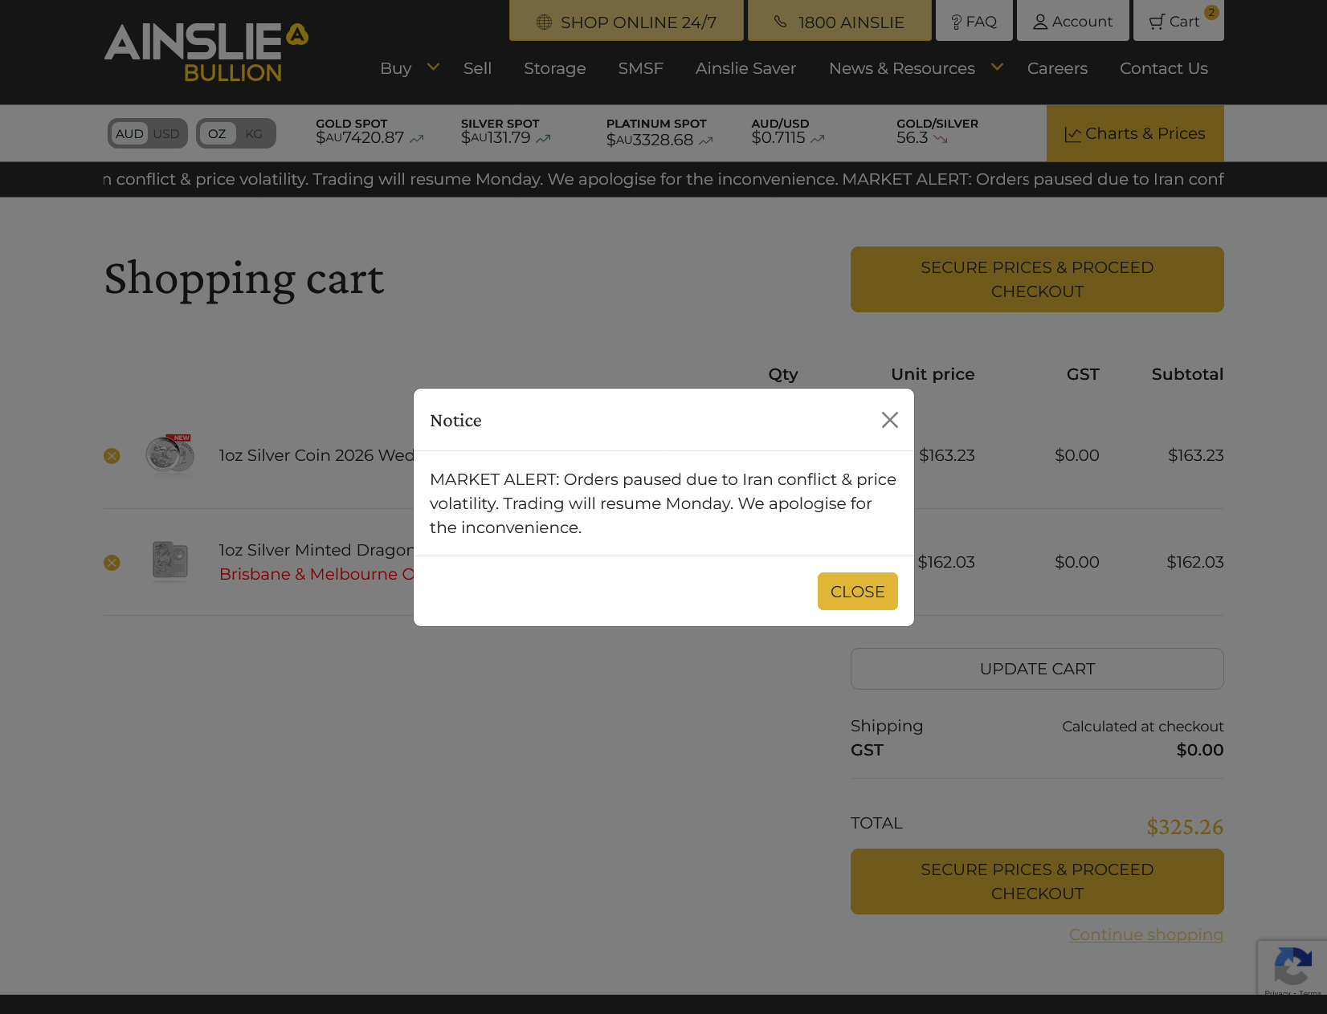Switch currency to AUD
Viewport: 1327px width, 1014px height.
(129, 133)
